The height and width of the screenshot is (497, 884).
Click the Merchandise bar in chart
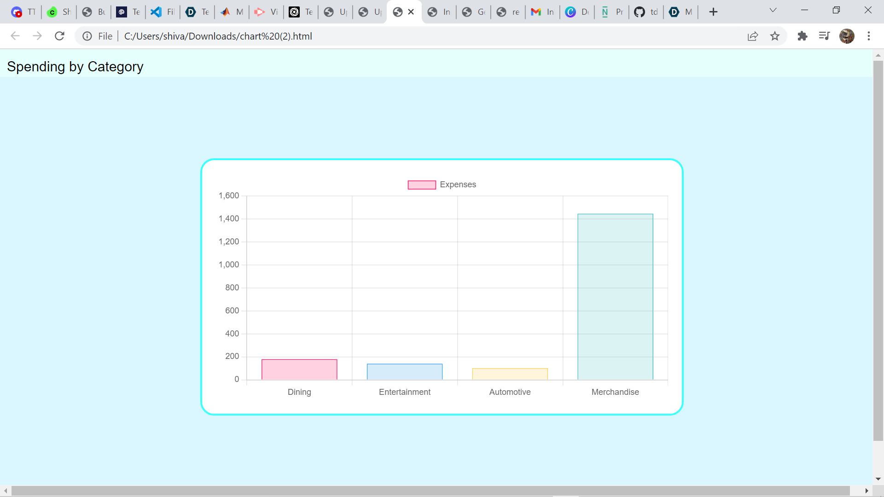tap(615, 297)
